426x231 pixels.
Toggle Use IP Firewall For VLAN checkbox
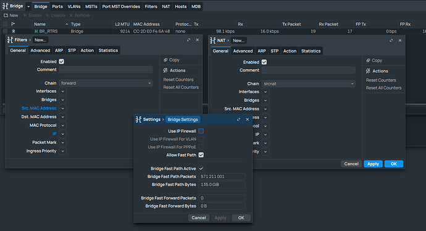pyautogui.click(x=201, y=139)
